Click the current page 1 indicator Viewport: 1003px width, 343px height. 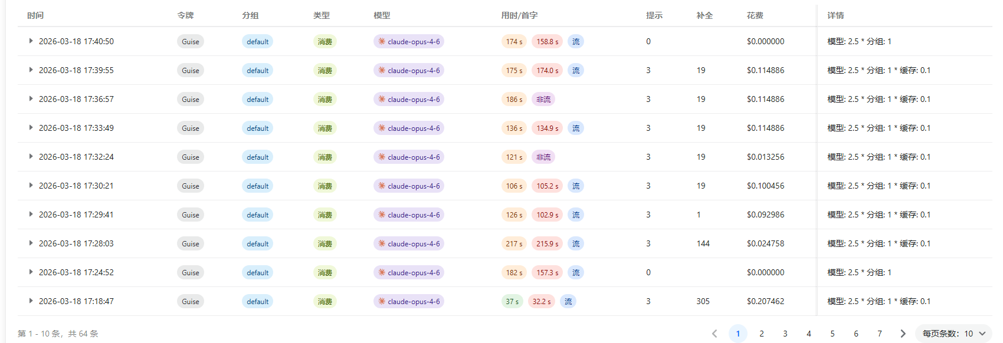738,334
